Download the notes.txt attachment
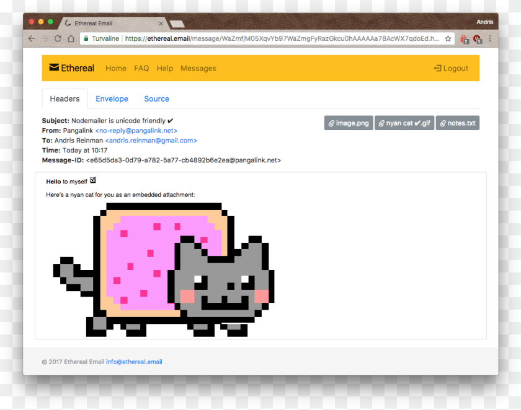521x410 pixels. coord(458,123)
